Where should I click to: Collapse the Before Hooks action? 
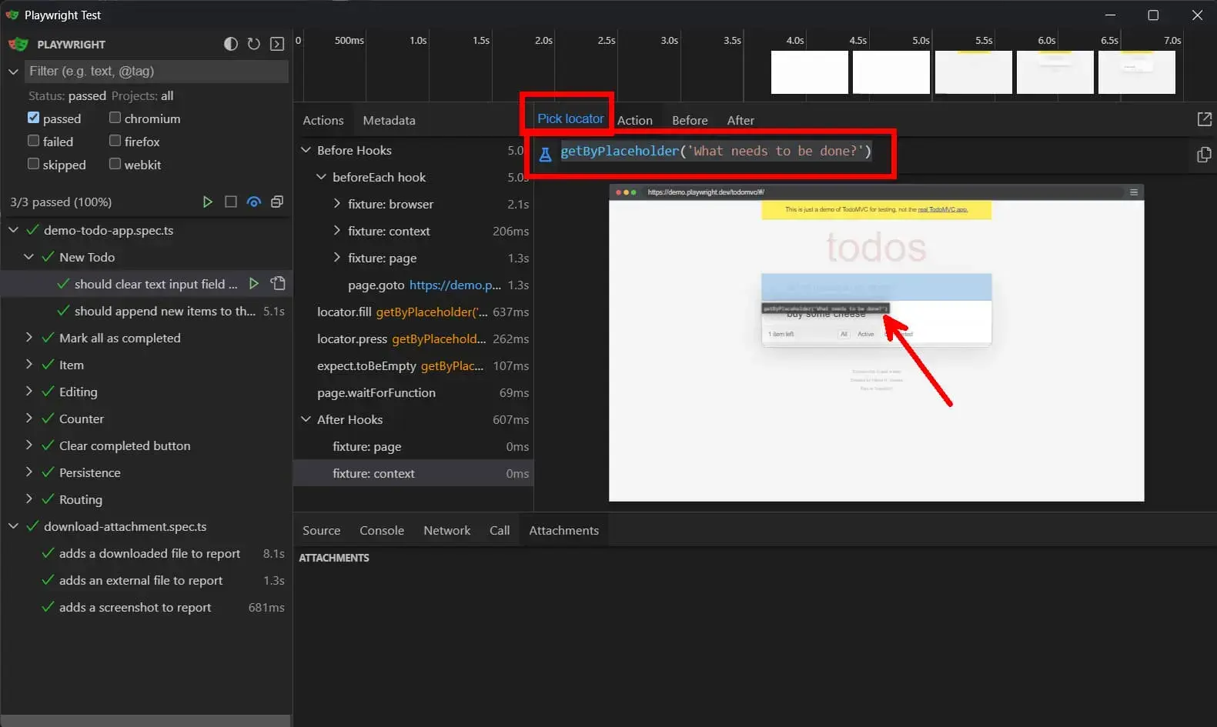tap(306, 150)
